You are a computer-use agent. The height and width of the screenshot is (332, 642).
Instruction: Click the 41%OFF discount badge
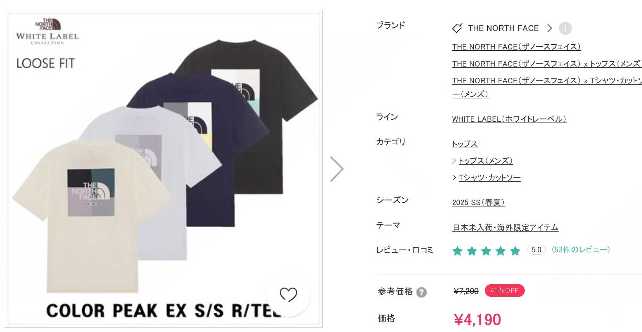pyautogui.click(x=504, y=290)
